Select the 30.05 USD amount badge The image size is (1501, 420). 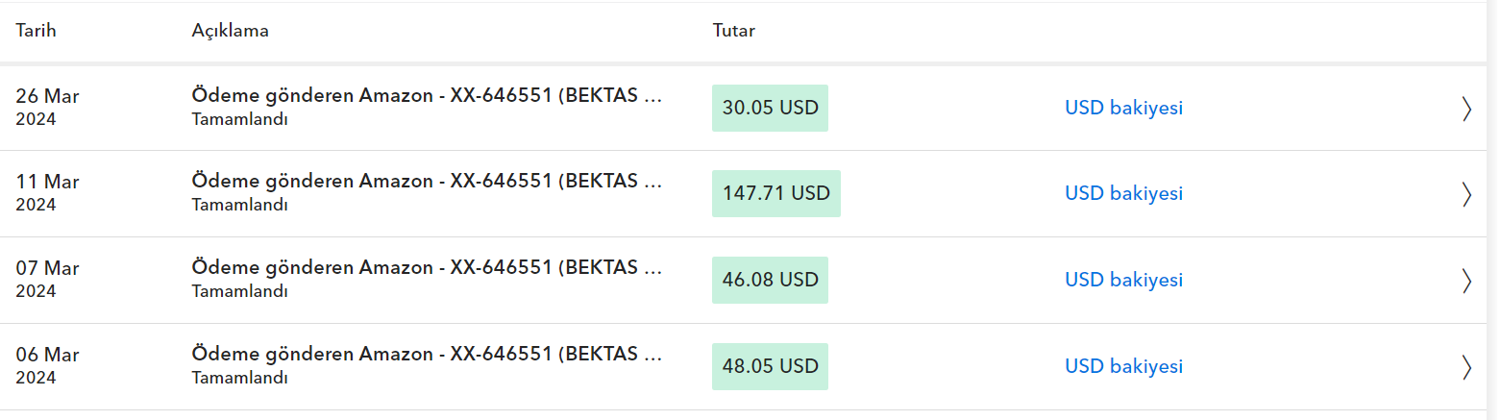[x=770, y=108]
